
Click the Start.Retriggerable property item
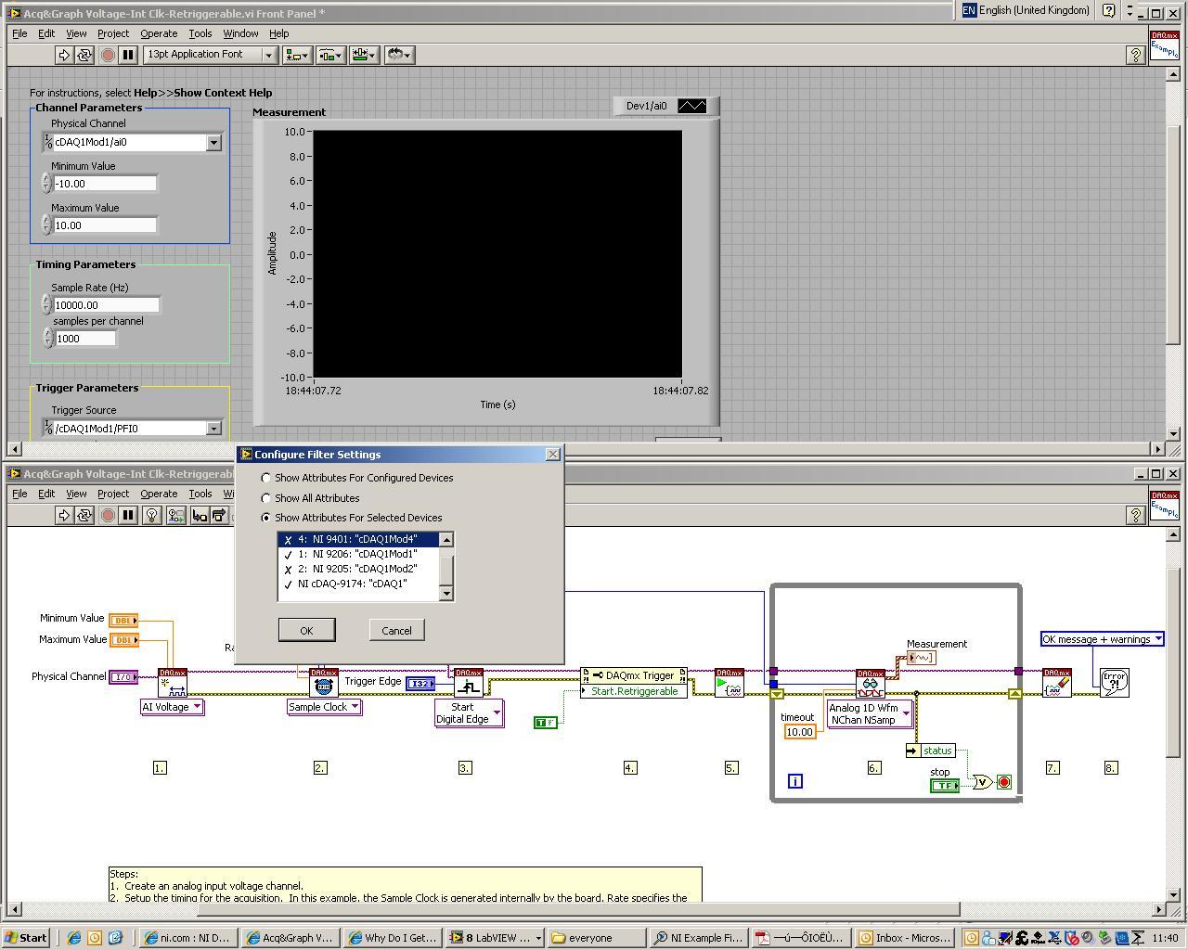[634, 691]
